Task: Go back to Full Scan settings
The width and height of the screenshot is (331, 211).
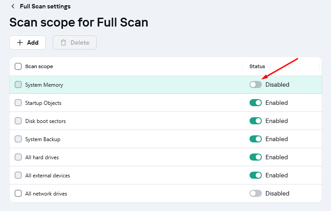Action: [x=45, y=6]
